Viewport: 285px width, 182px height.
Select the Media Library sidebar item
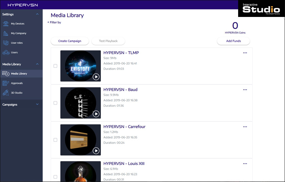[x=21, y=74]
